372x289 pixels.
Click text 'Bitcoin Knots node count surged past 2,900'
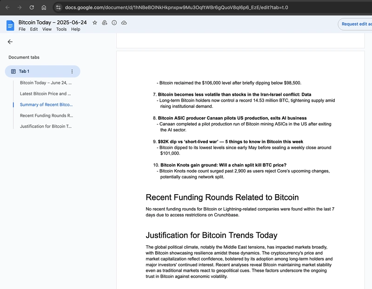(243, 174)
